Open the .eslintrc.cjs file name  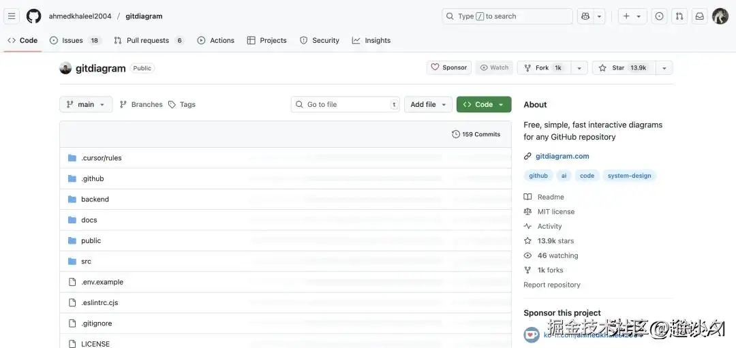[x=99, y=302]
